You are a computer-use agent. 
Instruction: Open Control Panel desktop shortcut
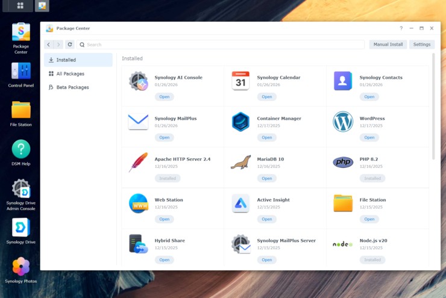[21, 72]
